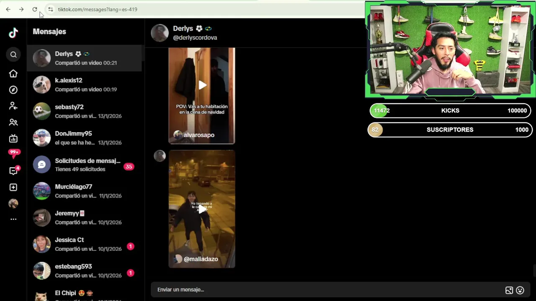This screenshot has height=301, width=536.
Task: Click the @derlyscordova username link
Action: [x=195, y=38]
